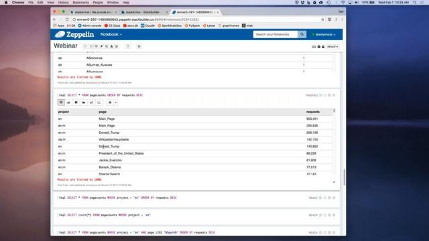Toggle editor of SELECT count(*) paragraph
Viewport: 429px width, 241px height.
coord(325,215)
